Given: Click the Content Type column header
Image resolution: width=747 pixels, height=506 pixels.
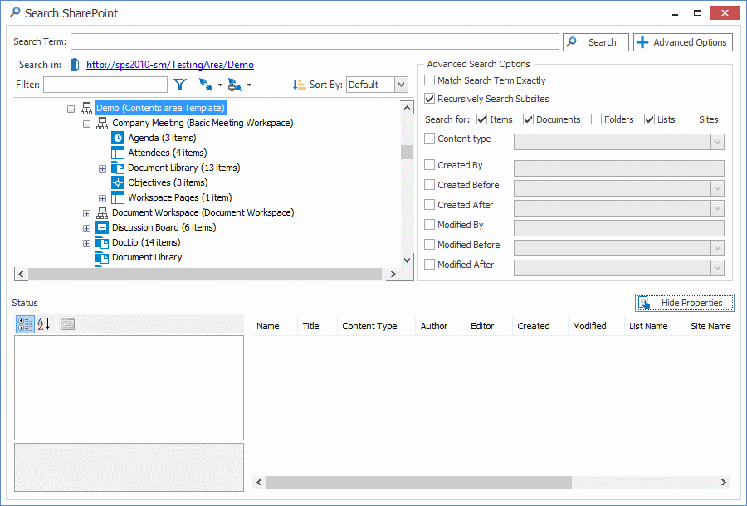Looking at the screenshot, I should click(x=369, y=326).
